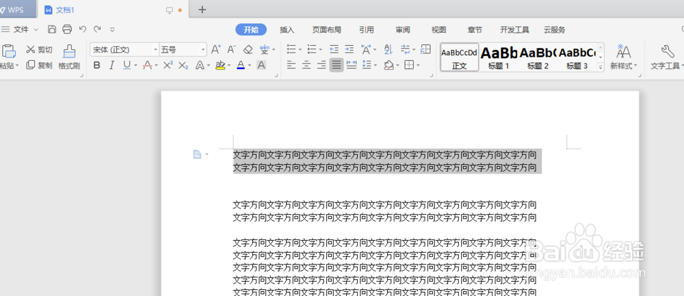The width and height of the screenshot is (684, 296).
Task: Clear formatting with the eraser icon
Action: point(248,49)
